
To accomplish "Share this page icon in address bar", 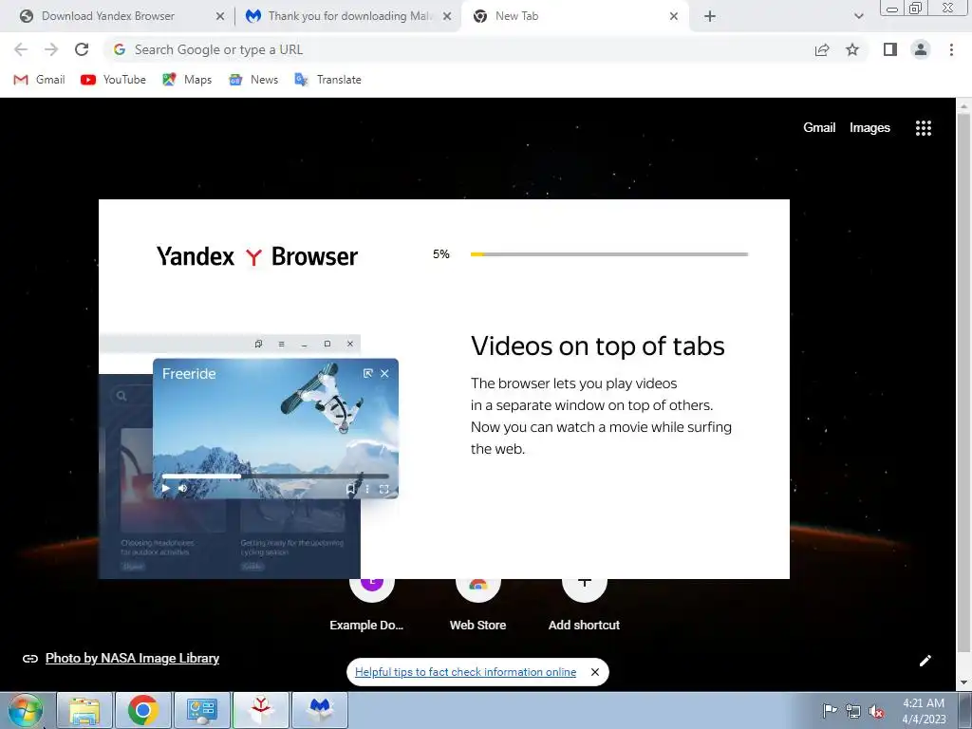I will tap(822, 49).
